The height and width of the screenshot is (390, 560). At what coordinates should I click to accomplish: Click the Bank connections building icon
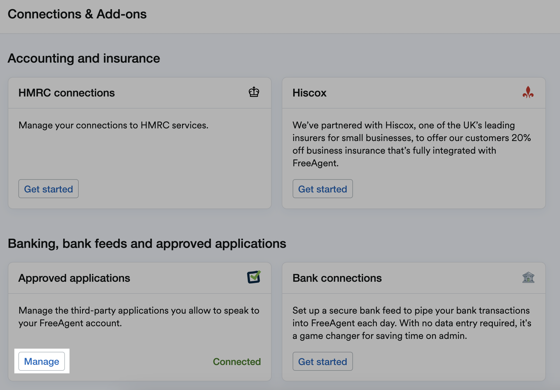(x=528, y=278)
